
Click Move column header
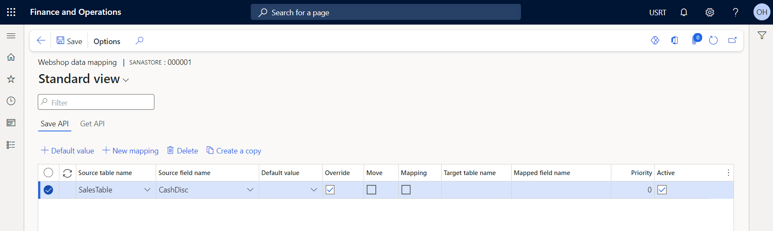[375, 173]
